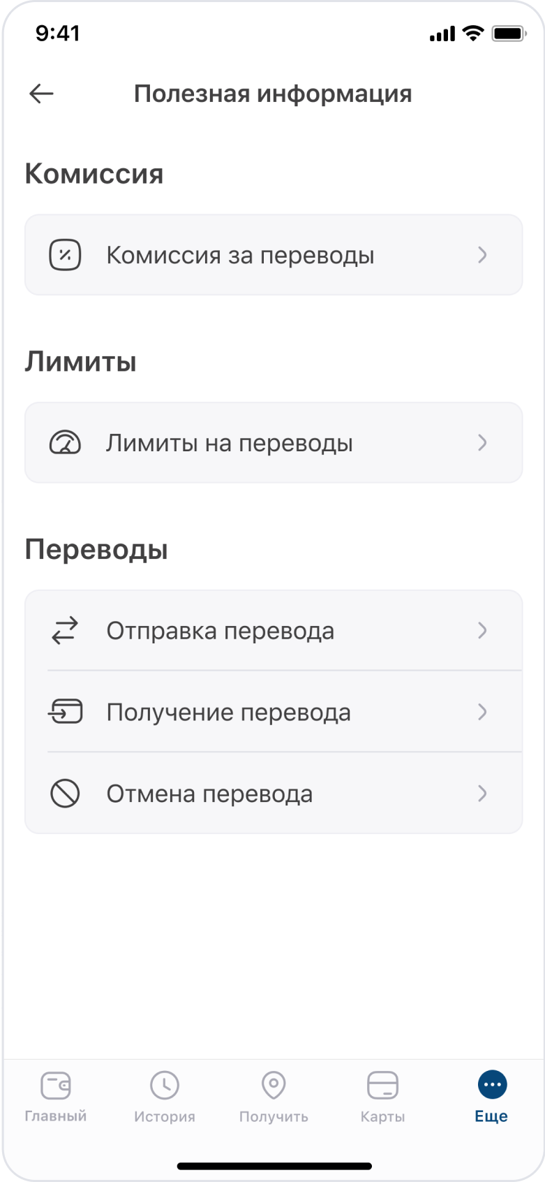
Task: Tap the wallet icon for Главный
Action: coord(56,1086)
